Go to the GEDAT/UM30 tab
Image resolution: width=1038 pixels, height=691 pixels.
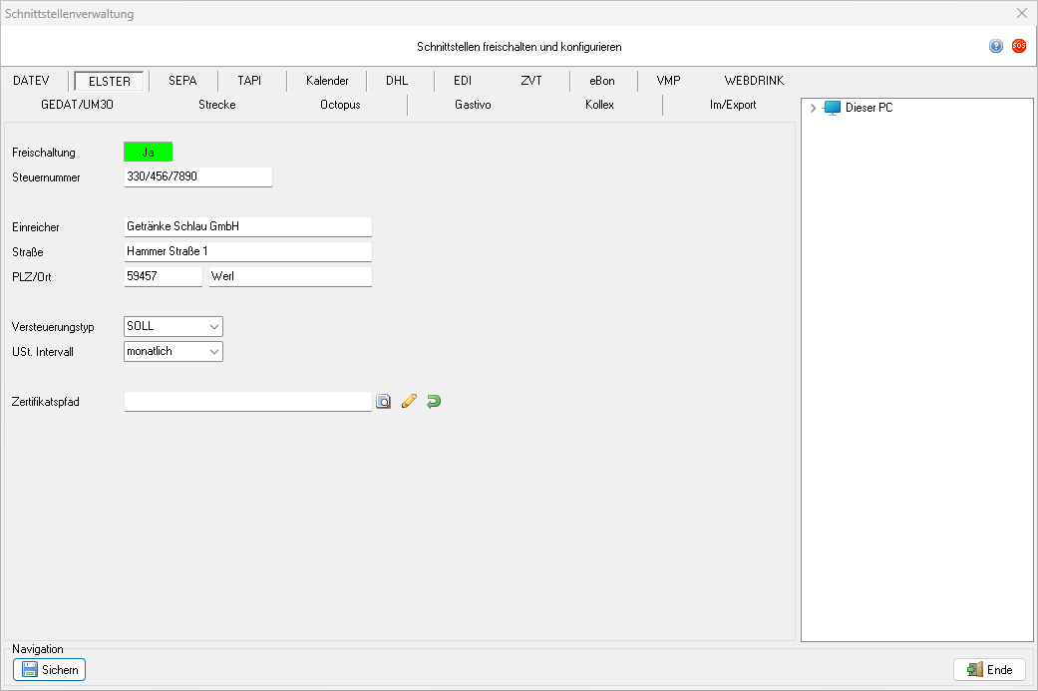75,105
